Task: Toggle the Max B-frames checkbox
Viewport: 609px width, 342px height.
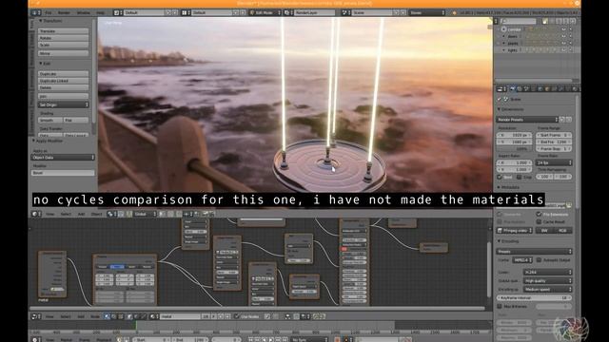Action: pos(500,306)
